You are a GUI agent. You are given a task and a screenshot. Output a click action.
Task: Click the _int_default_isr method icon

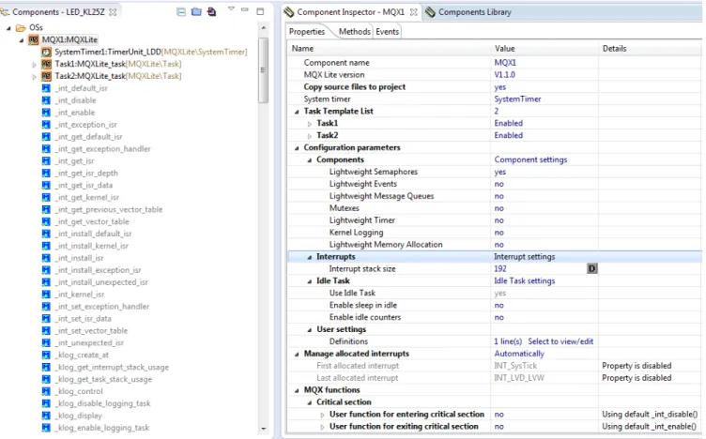pos(46,88)
